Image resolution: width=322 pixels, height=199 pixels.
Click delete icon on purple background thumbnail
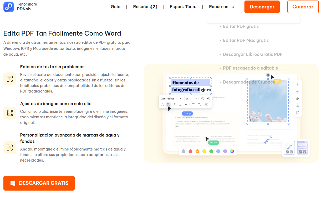coord(304,152)
